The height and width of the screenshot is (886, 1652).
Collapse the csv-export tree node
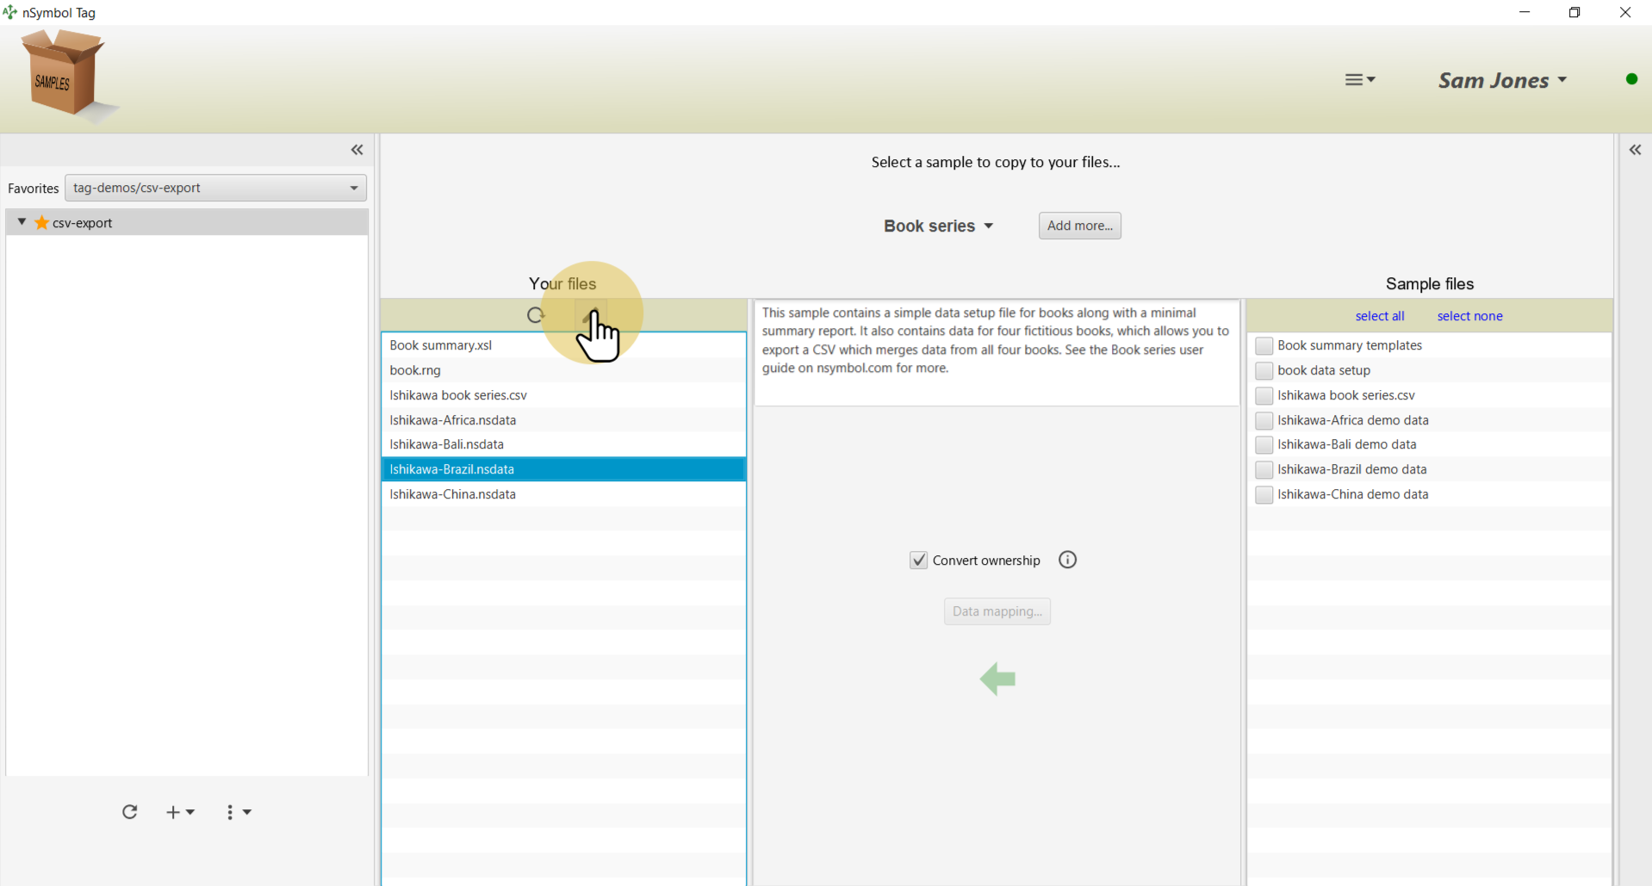pyautogui.click(x=22, y=222)
